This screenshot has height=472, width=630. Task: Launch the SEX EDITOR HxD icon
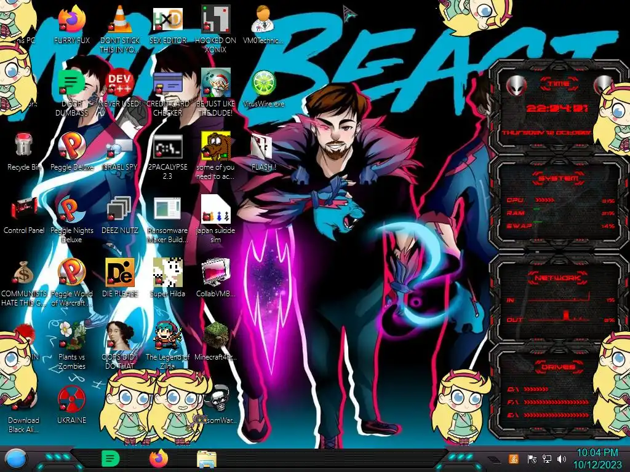(167, 20)
